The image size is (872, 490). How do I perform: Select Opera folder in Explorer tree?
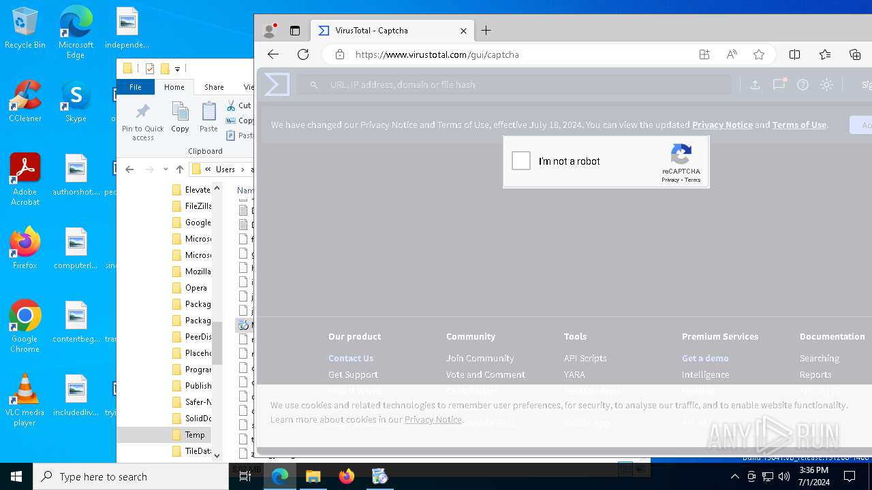click(x=196, y=288)
